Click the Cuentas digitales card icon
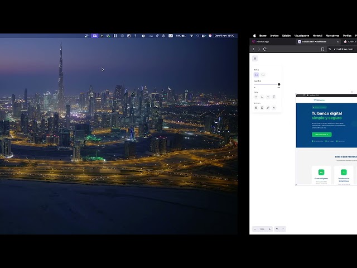Viewport: 357px width, 268px height. (321, 173)
